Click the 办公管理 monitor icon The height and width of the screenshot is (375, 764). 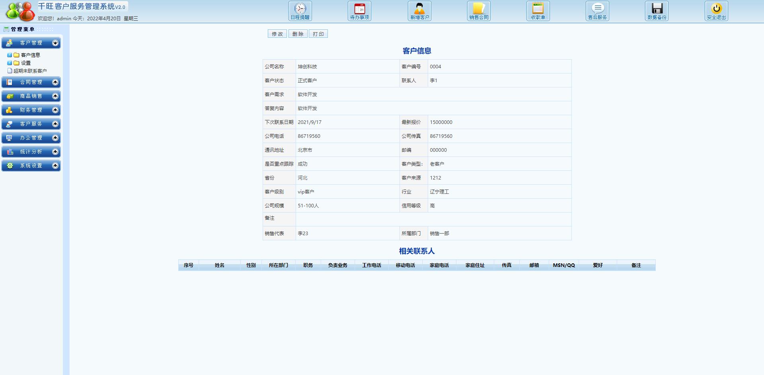point(9,138)
